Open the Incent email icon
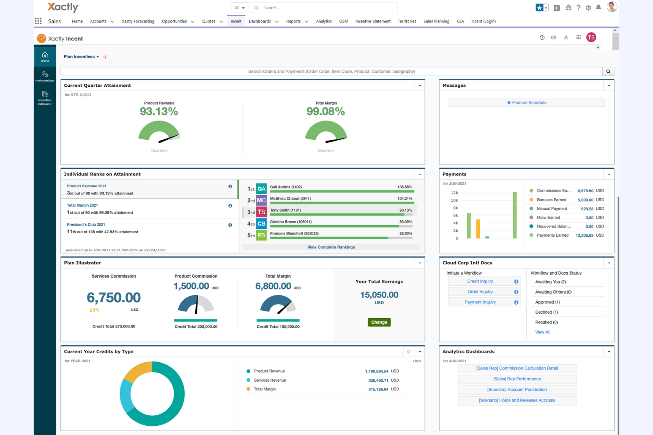Viewport: 653px width, 435px height. click(554, 37)
